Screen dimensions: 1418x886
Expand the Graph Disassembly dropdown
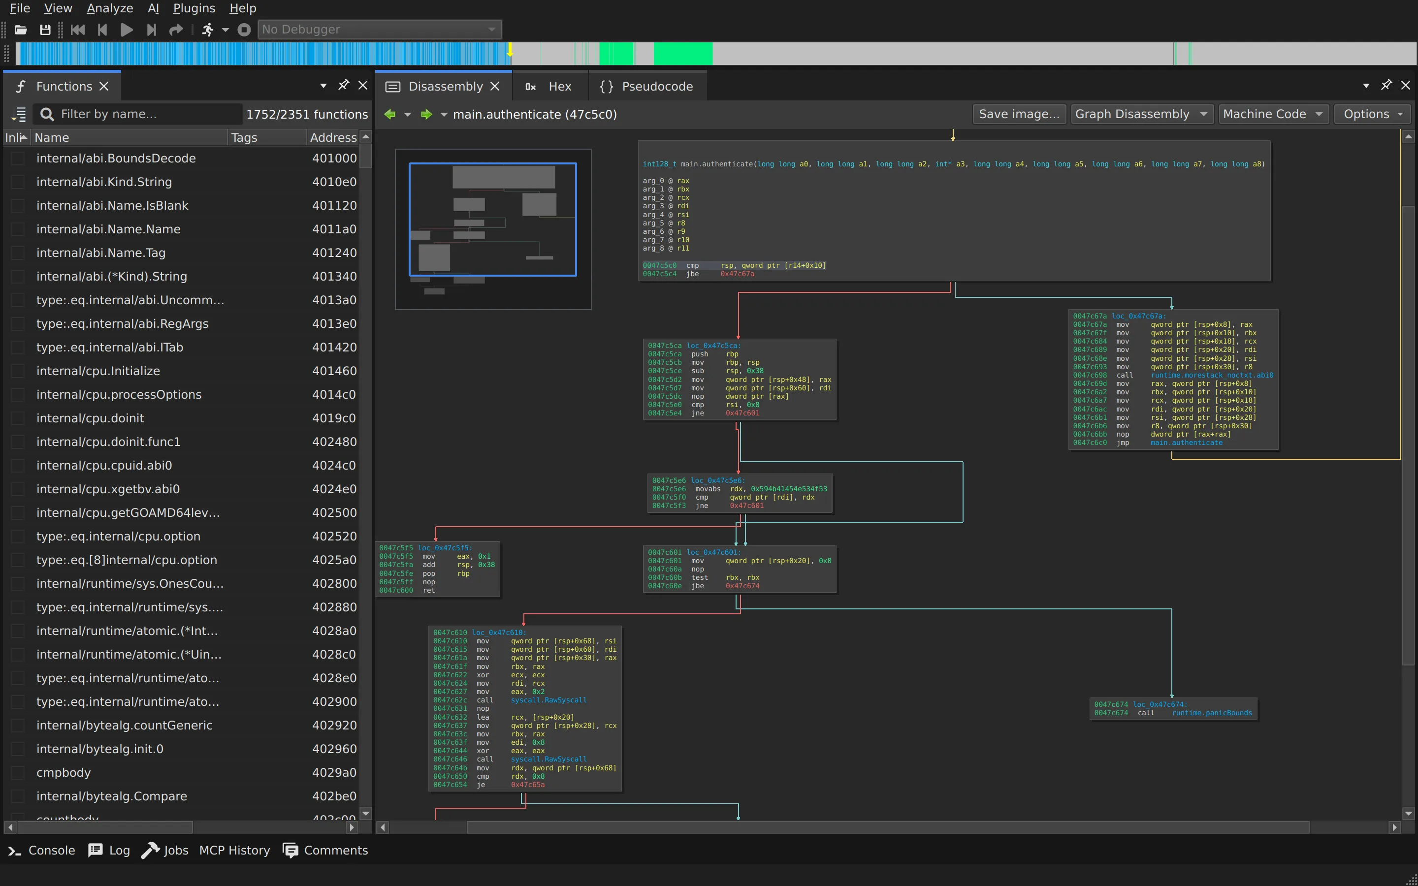coord(1141,114)
